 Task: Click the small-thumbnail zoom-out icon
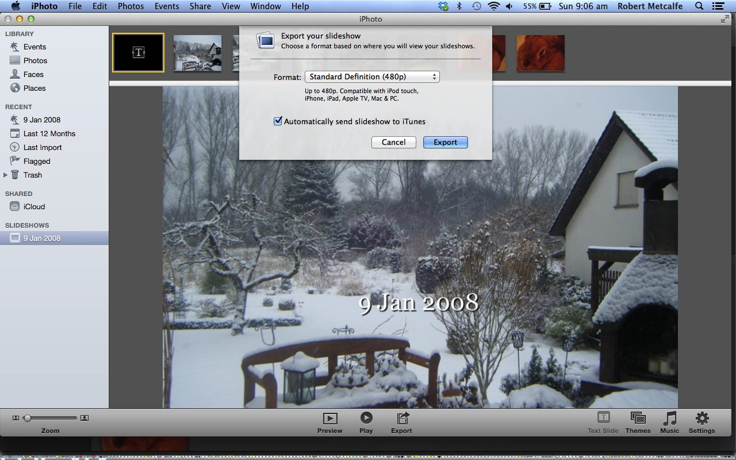point(16,418)
